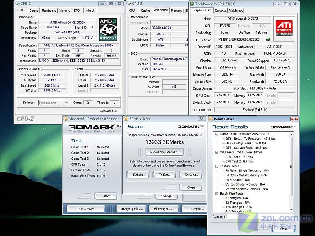This screenshot has height=236, width=315.
Task: Select Fill Rate - Single-Texturing row
Action: (x=247, y=171)
